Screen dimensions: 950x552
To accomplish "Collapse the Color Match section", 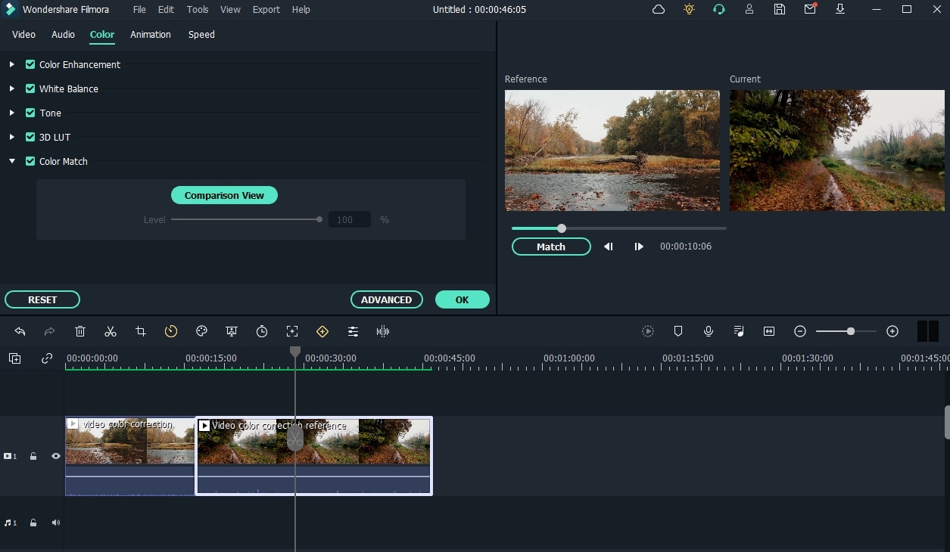I will 12,161.
